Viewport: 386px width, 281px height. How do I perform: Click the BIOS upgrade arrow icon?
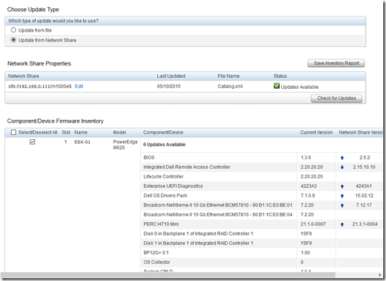[342, 158]
